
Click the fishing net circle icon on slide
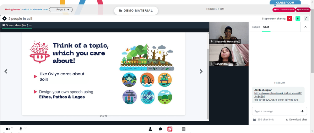click(147, 97)
